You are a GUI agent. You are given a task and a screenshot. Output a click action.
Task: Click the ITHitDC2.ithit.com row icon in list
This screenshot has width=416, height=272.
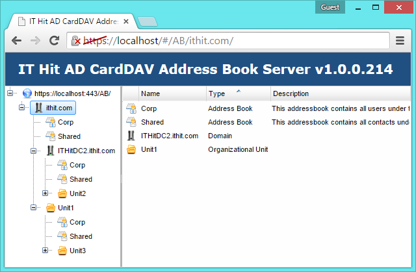[131, 136]
